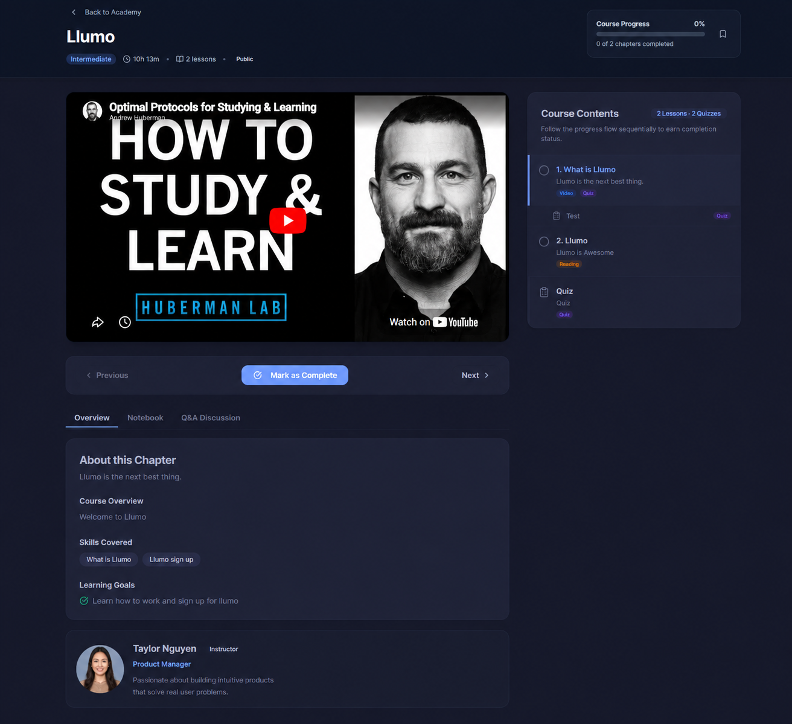Click the Watch later clock icon on video
Image resolution: width=792 pixels, height=724 pixels.
pyautogui.click(x=125, y=322)
